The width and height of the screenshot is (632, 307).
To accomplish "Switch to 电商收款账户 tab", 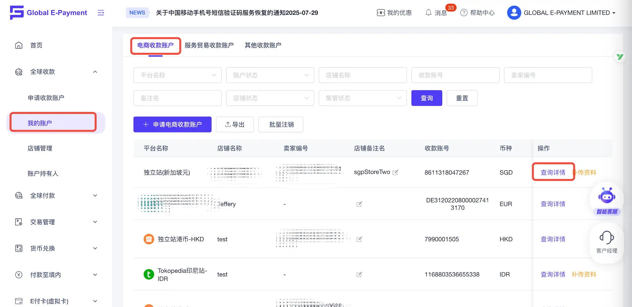I will [155, 45].
